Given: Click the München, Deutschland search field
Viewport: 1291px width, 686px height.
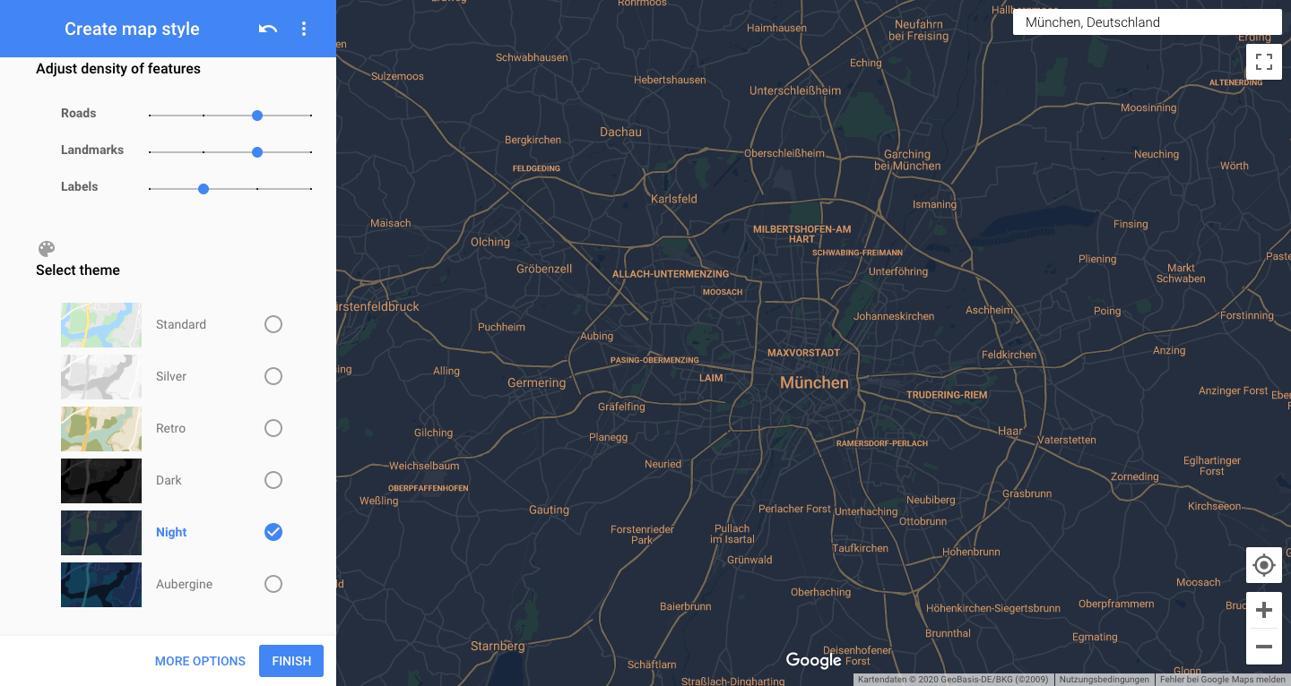Looking at the screenshot, I should click(x=1147, y=22).
